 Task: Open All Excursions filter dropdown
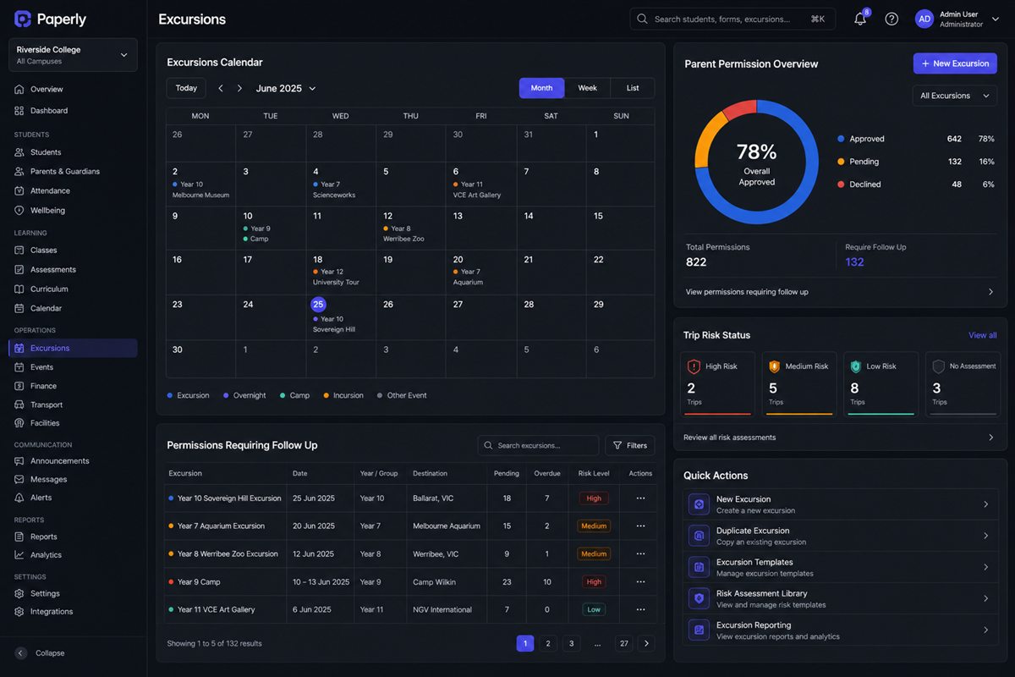click(955, 96)
